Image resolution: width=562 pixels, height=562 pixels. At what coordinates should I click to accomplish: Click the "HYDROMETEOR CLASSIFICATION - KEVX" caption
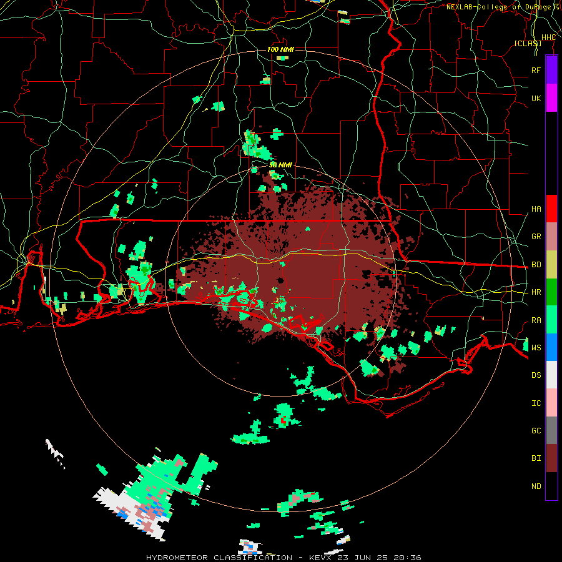tap(234, 558)
